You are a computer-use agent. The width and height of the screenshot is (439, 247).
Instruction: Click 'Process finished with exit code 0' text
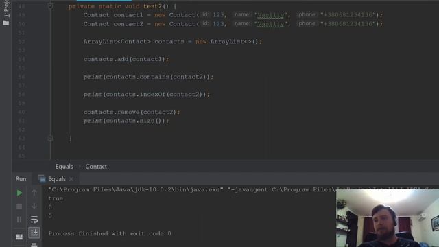click(110, 233)
